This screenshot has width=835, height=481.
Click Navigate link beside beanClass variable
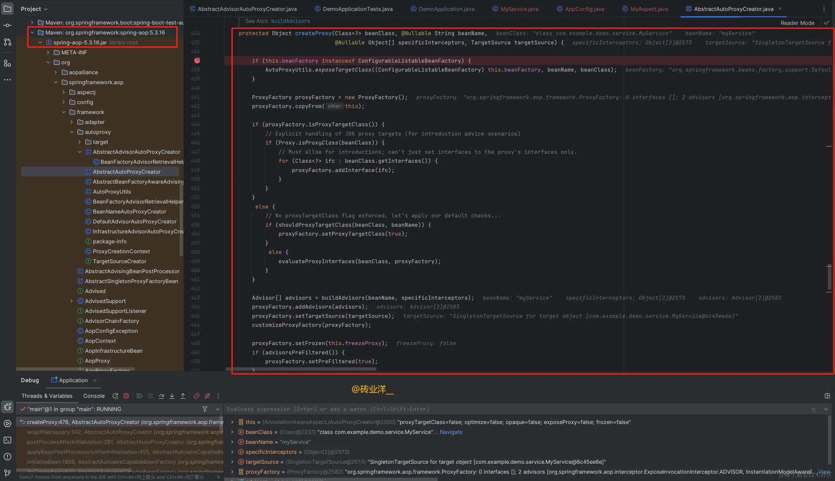point(451,432)
